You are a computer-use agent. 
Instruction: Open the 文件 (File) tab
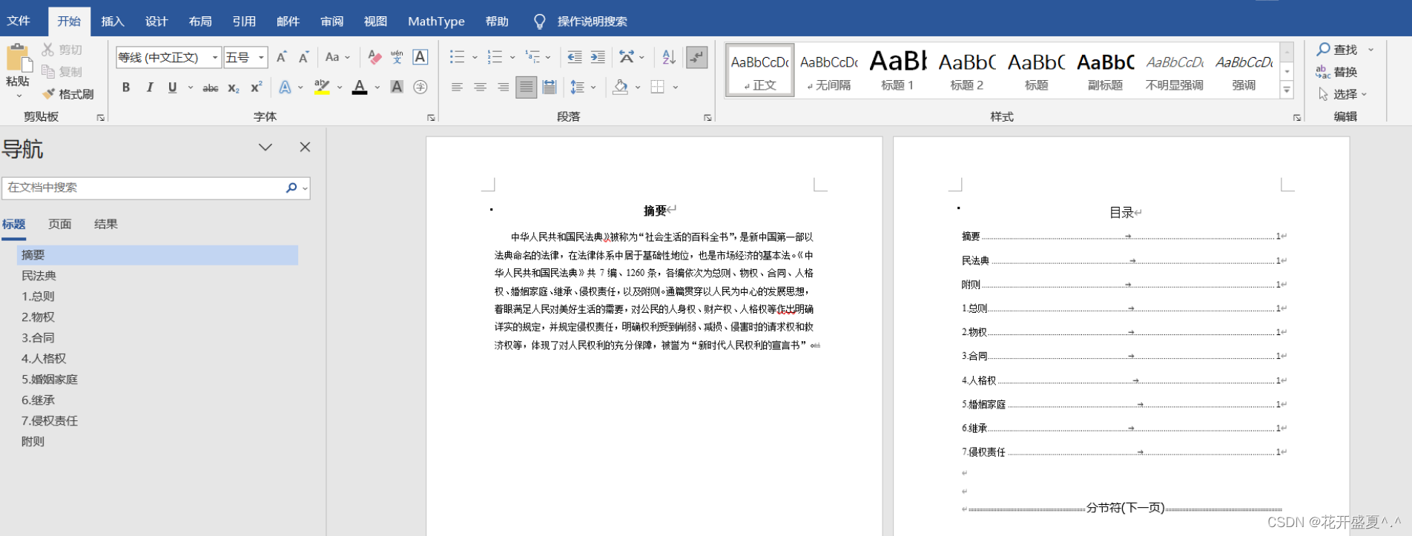click(x=19, y=21)
